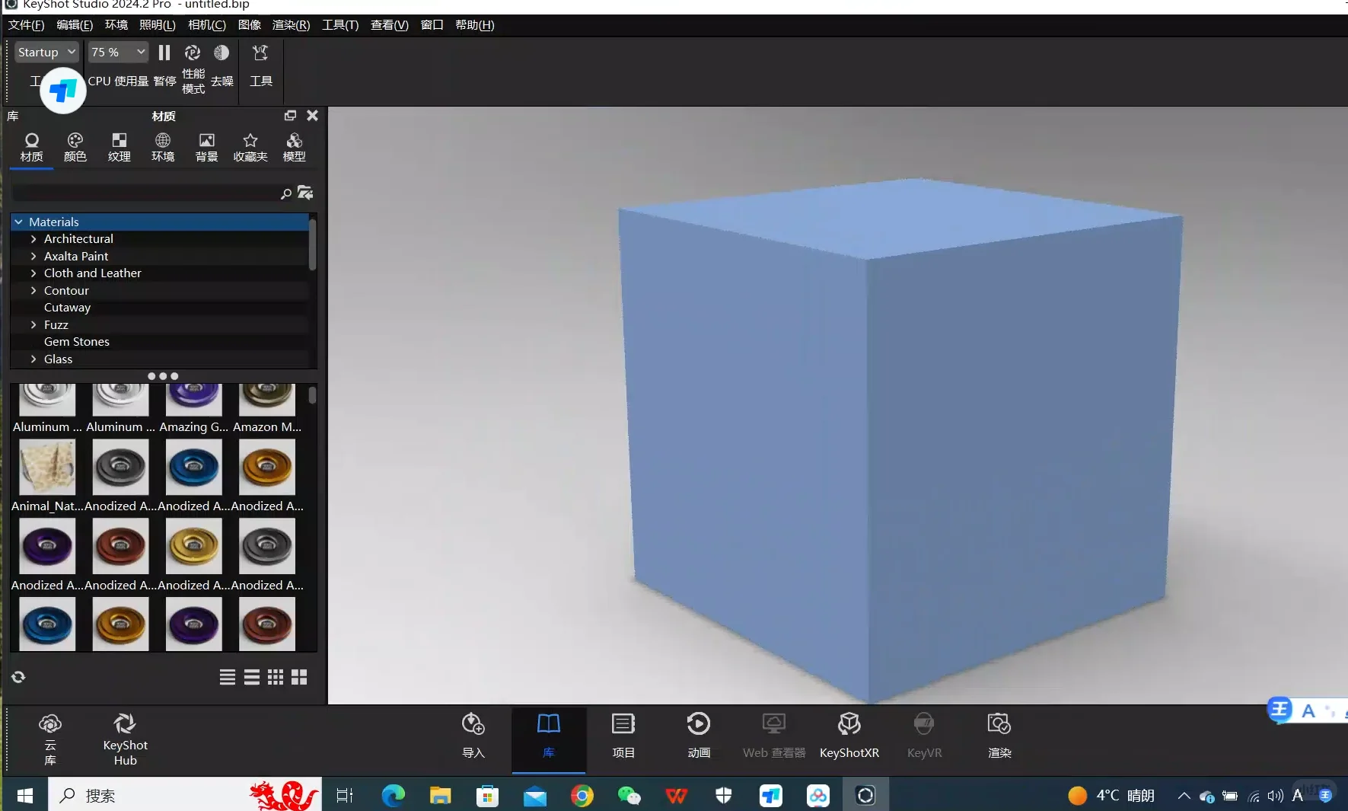Select the Amazon M... material thumbnail
Viewport: 1348px width, 811px height.
[x=266, y=400]
